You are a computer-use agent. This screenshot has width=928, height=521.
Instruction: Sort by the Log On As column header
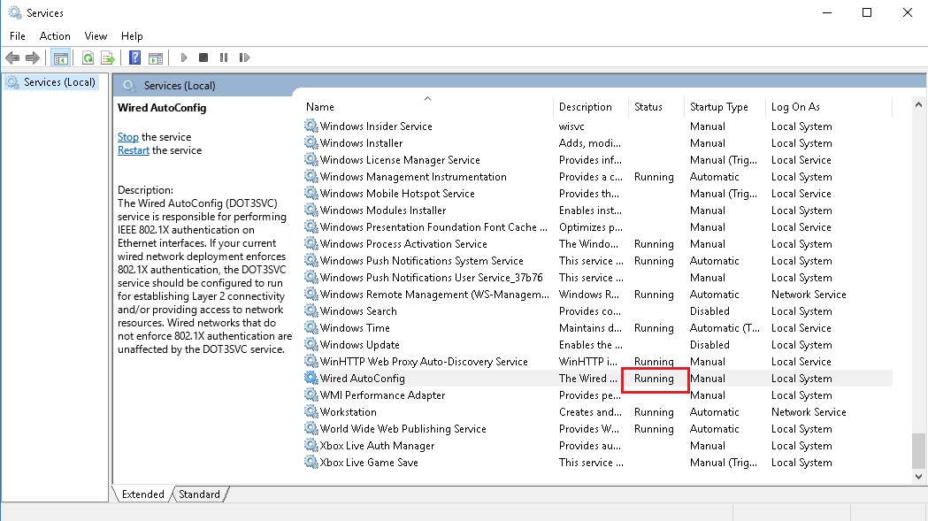point(829,106)
